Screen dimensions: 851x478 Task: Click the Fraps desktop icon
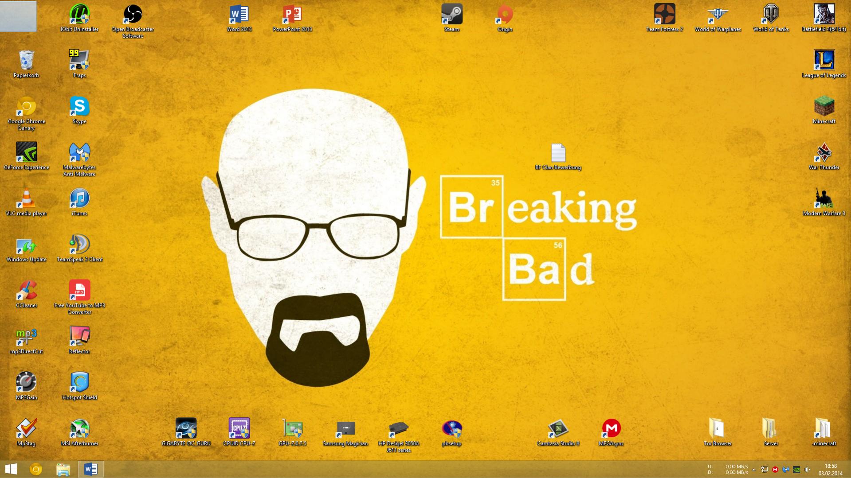[79, 64]
